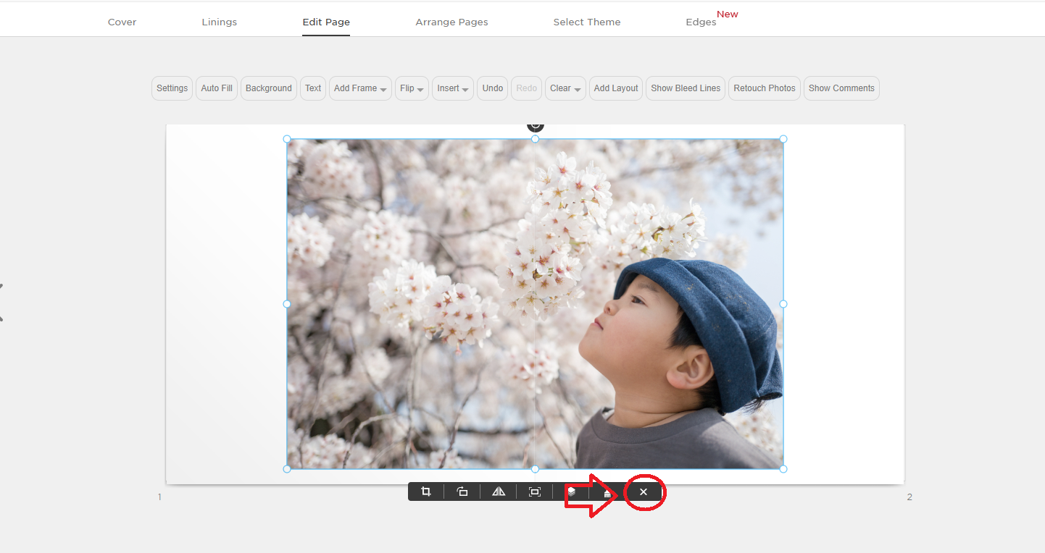Screen dimensions: 1045x553
Task: Click the Redo button
Action: point(527,88)
